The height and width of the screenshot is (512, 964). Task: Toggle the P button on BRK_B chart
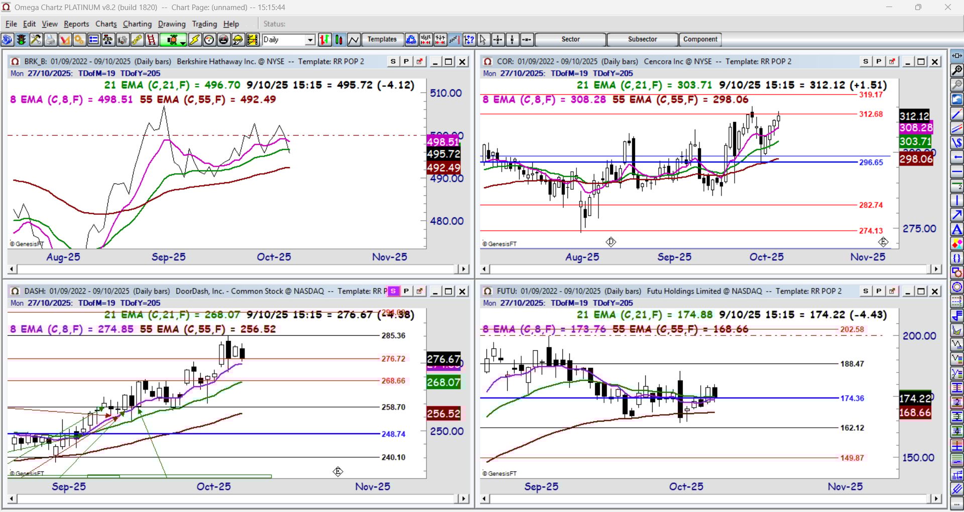tap(406, 62)
